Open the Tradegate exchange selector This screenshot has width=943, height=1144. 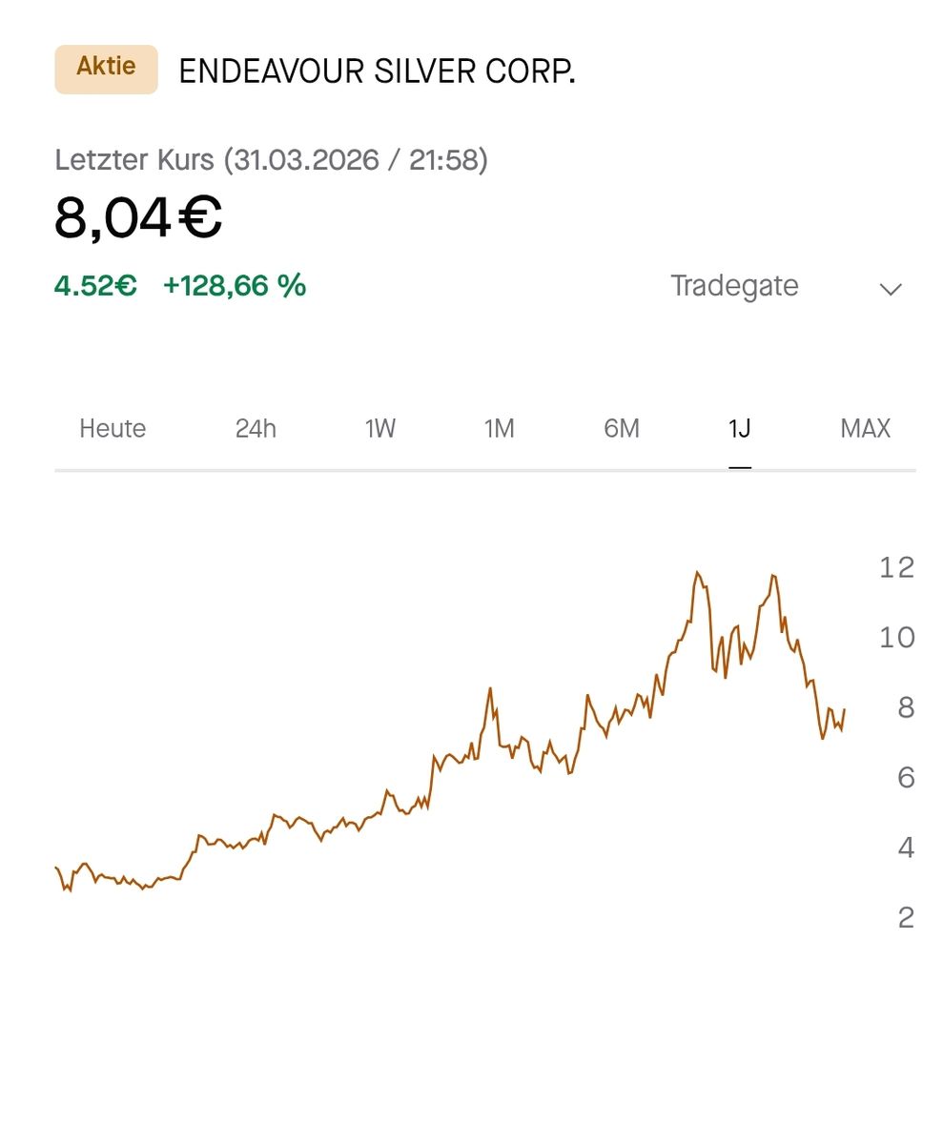pyautogui.click(x=734, y=286)
